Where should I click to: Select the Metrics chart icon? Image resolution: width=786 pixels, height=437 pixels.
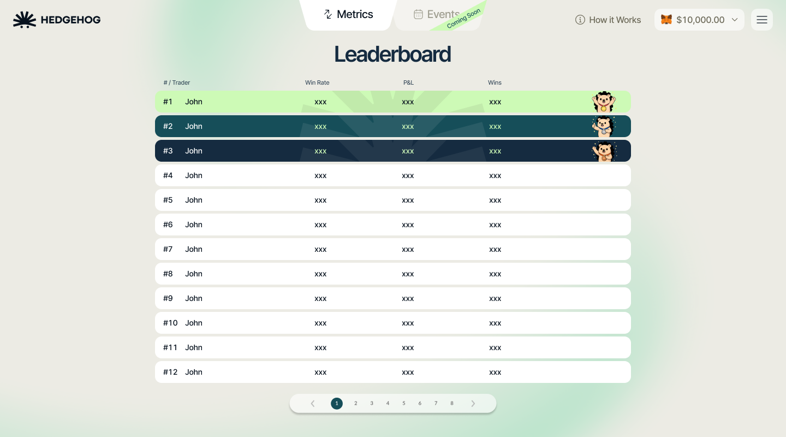coord(328,14)
